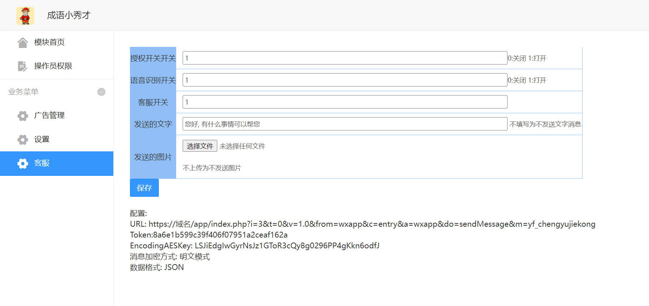Open the 广告管理 menu entry
Screen dimensions: 649x306
click(49, 115)
